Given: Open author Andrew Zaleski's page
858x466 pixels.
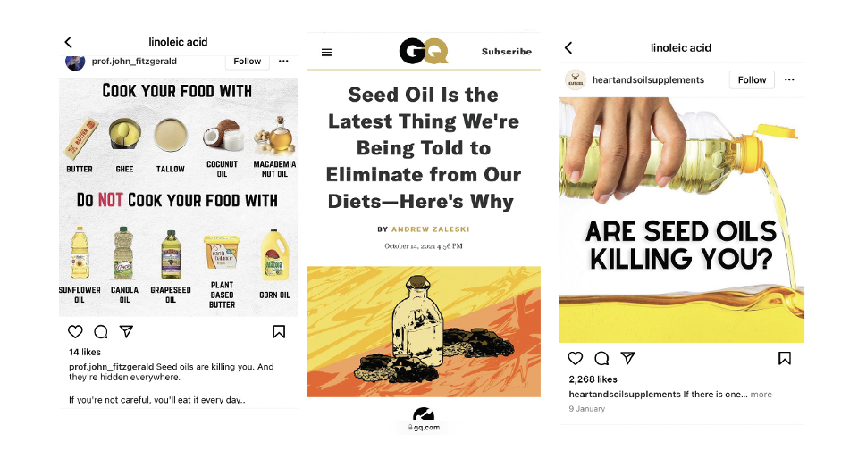Looking at the screenshot, I should (430, 229).
